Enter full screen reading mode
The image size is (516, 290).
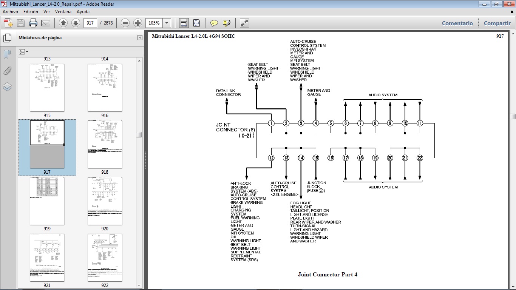(244, 23)
